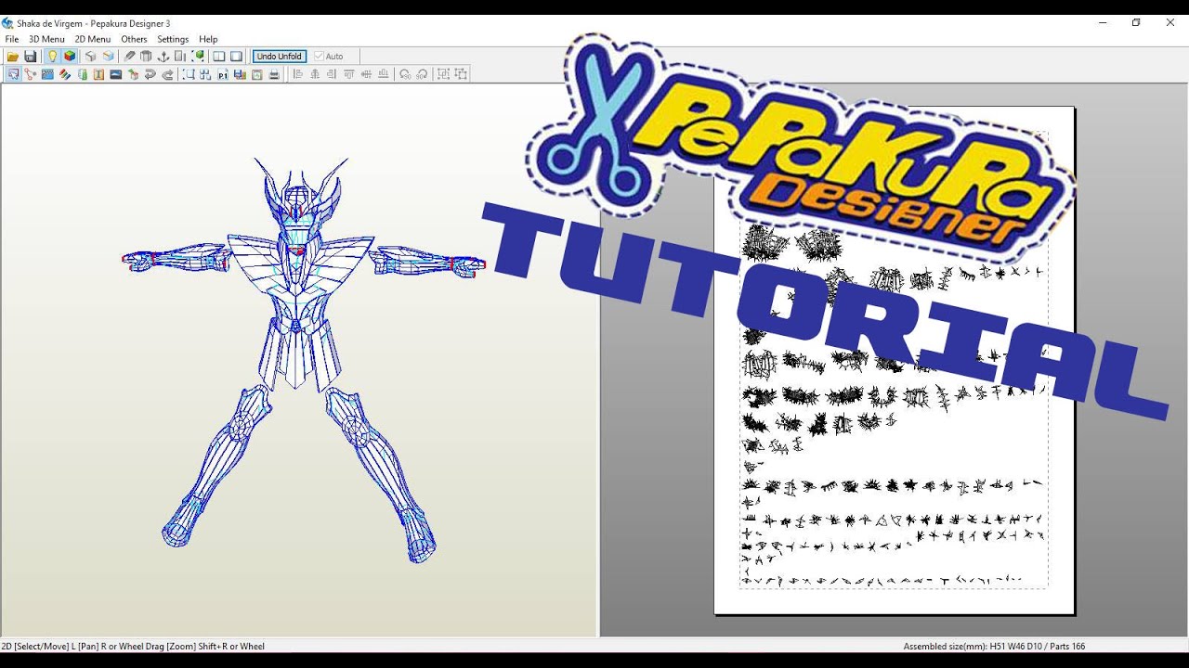Viewport: 1189px width, 668px height.
Task: Click the printer icon
Action: point(274,74)
